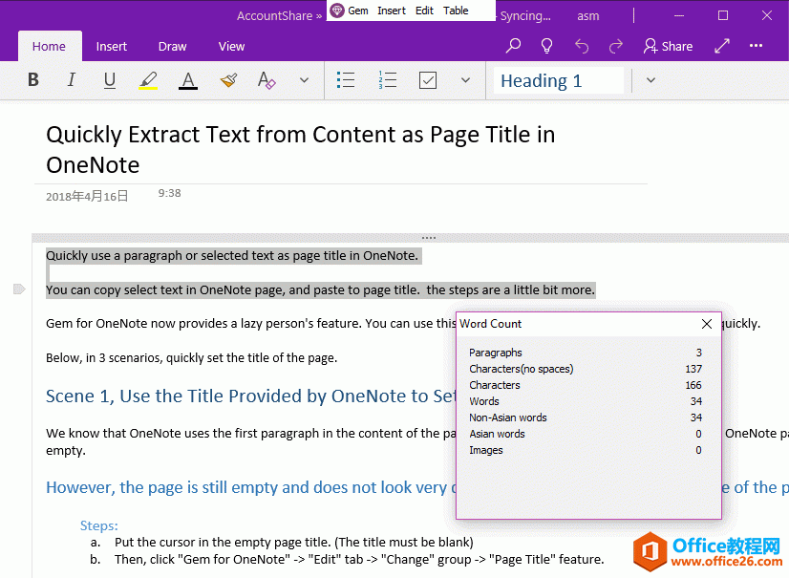Enter full screen mode via diagonal arrows
789x578 pixels.
(721, 45)
